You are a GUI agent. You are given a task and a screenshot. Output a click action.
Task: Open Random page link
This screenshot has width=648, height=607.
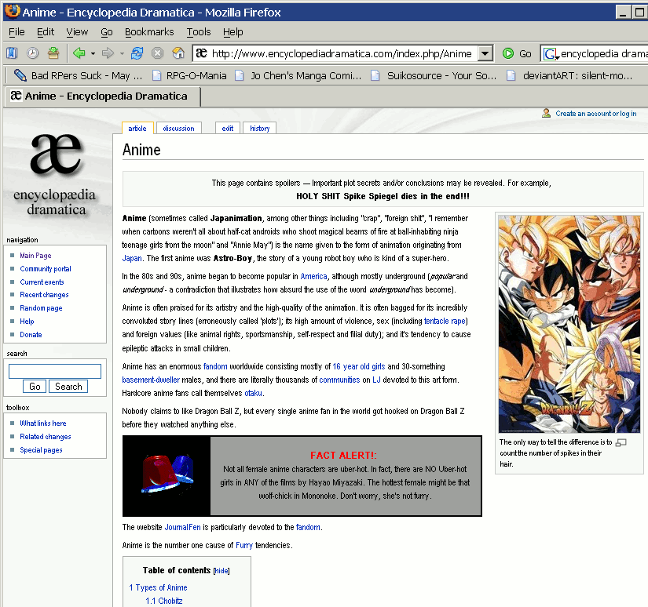[x=41, y=308]
